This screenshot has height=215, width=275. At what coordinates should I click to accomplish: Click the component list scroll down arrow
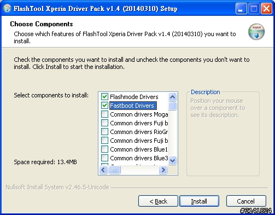(172, 161)
